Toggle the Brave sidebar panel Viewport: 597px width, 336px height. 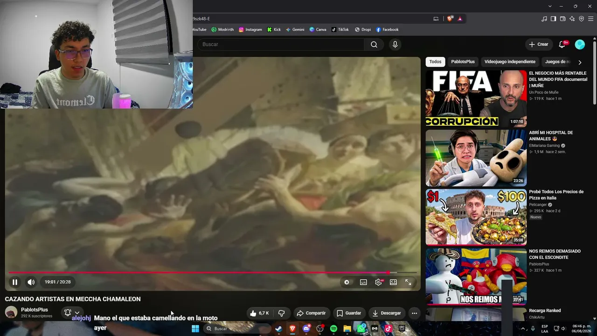(x=554, y=19)
